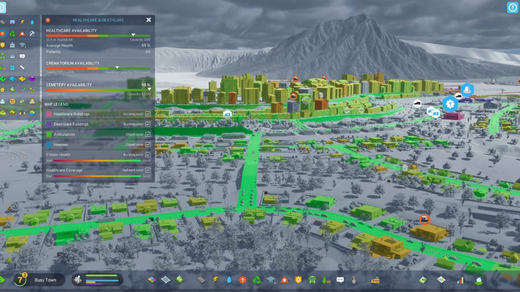Toggle Healthcare Buildings color checkbox
The width and height of the screenshot is (520, 292).
pyautogui.click(x=148, y=114)
